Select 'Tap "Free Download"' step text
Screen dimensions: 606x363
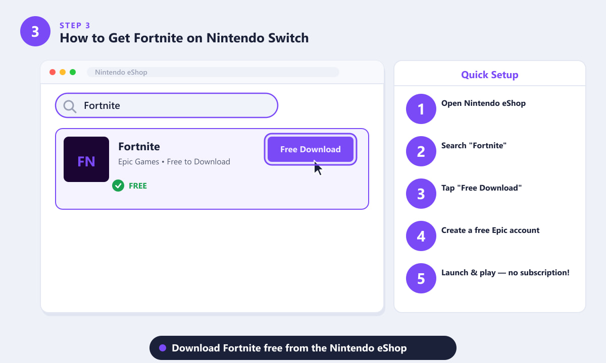481,188
